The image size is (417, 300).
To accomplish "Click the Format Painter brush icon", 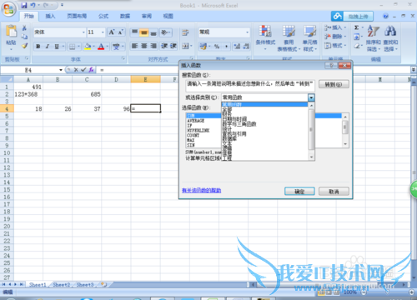I will coord(25,46).
